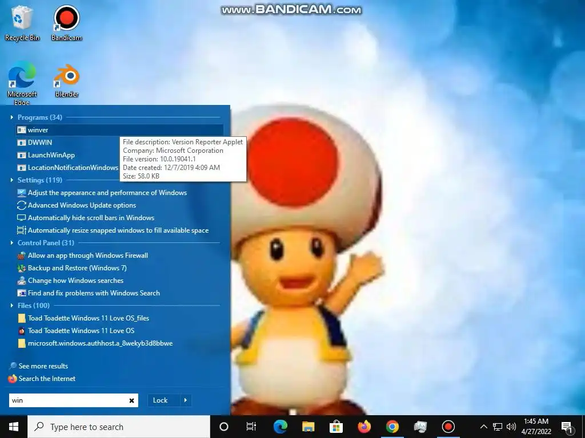This screenshot has height=438, width=585.
Task: Open File Explorer from the taskbar
Action: 308,427
